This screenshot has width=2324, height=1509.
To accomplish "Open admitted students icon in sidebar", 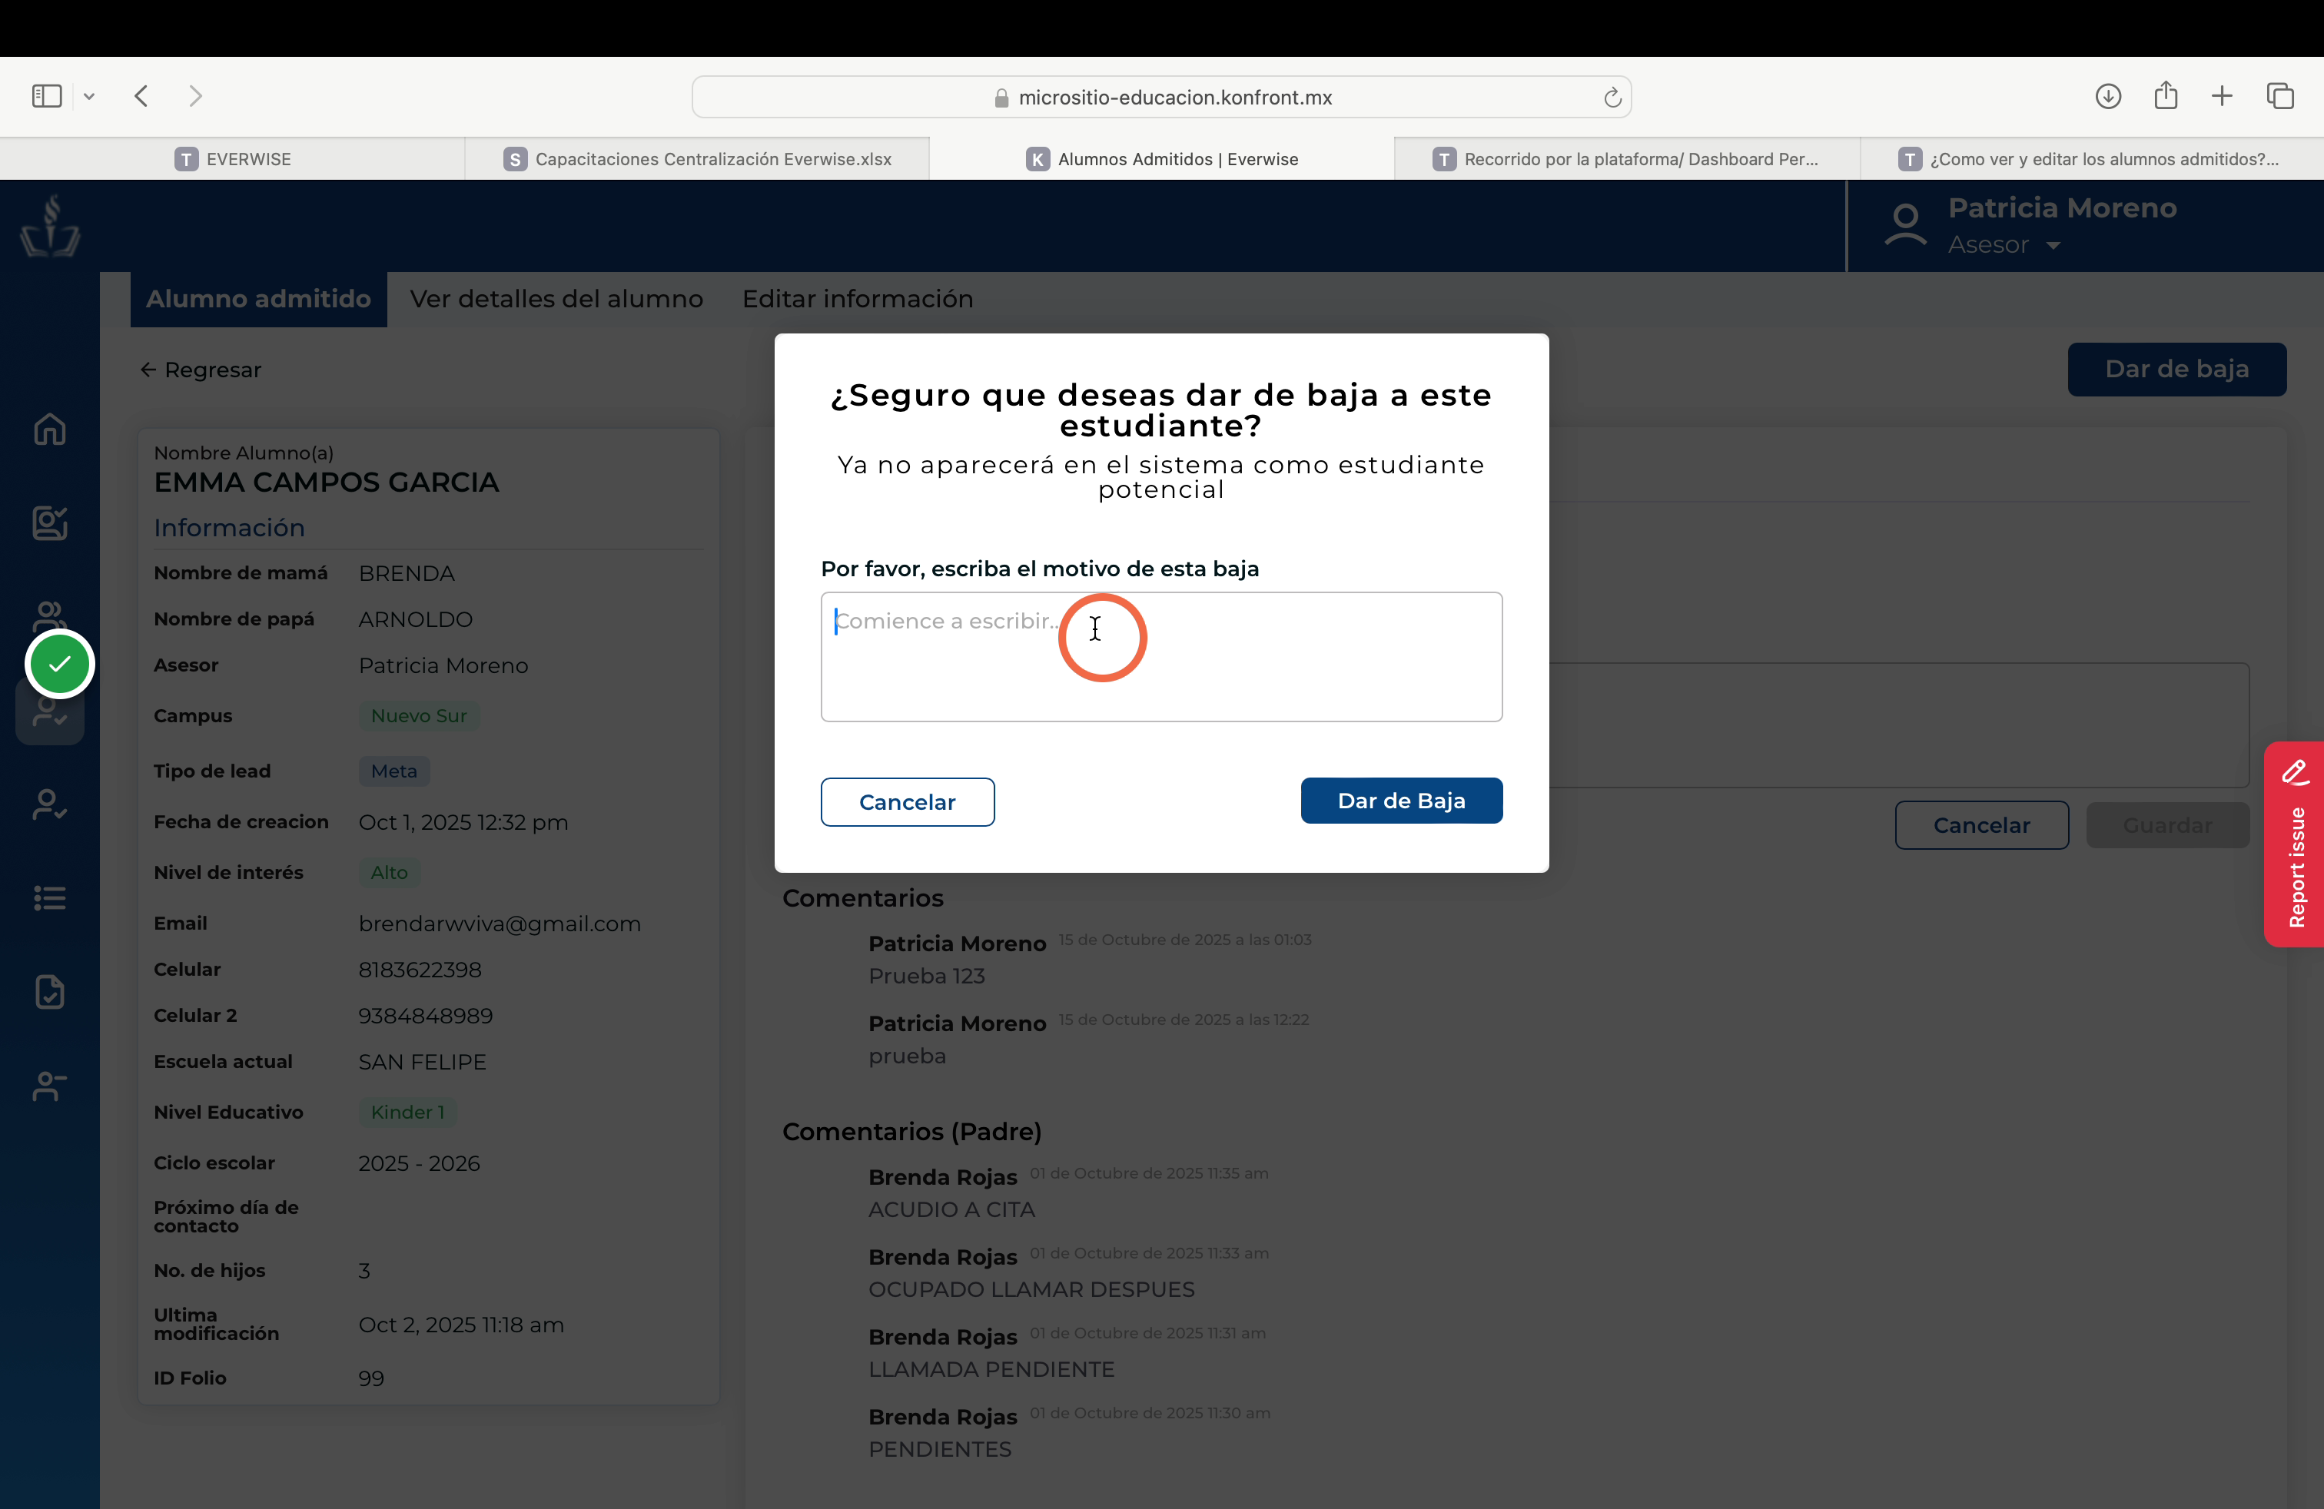I will [50, 711].
